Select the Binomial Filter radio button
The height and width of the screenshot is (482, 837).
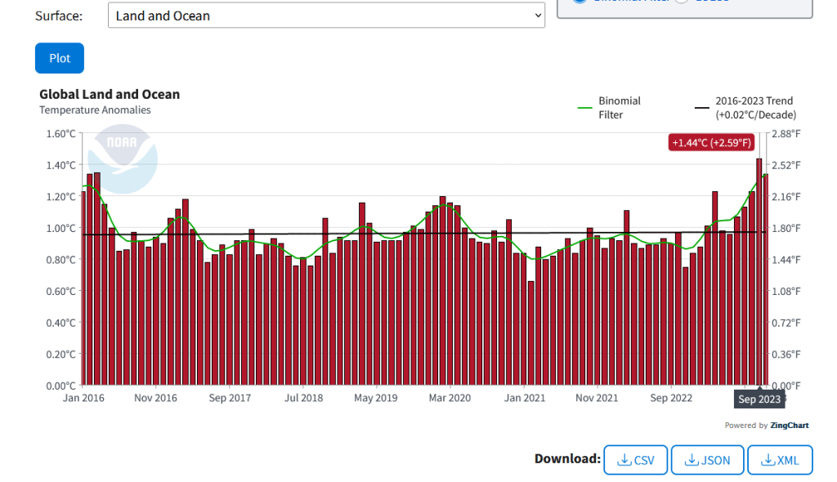(x=579, y=2)
